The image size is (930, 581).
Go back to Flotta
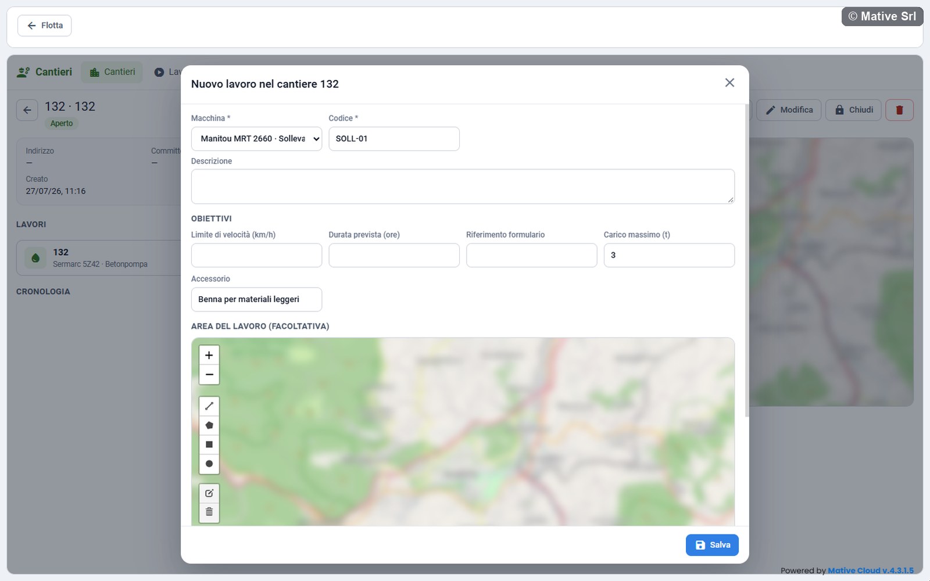point(45,26)
